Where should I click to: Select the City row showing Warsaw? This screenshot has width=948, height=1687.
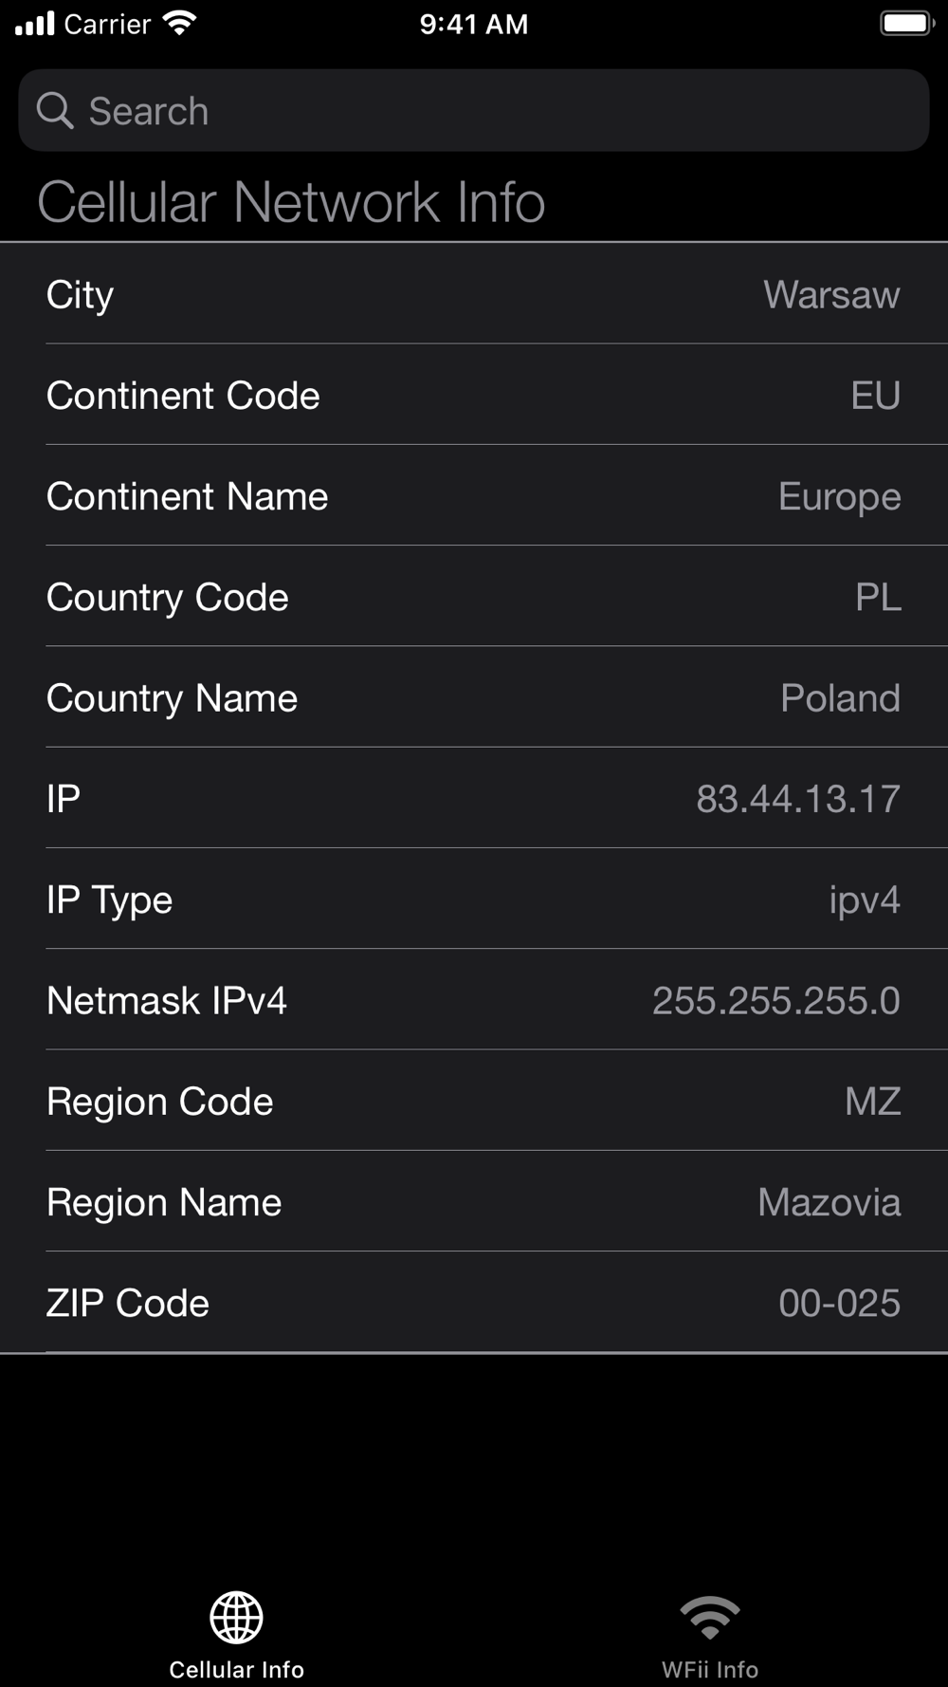(474, 294)
